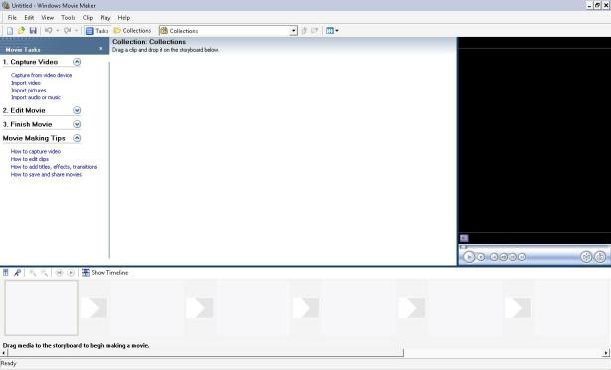Save project with the floppy disk icon
611x370 pixels.
33,31
